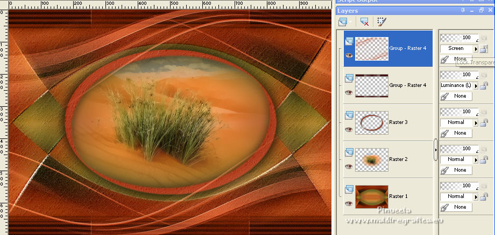Select the Raster 2 layer name
Image resolution: width=495 pixels, height=235 pixels.
pos(398,159)
